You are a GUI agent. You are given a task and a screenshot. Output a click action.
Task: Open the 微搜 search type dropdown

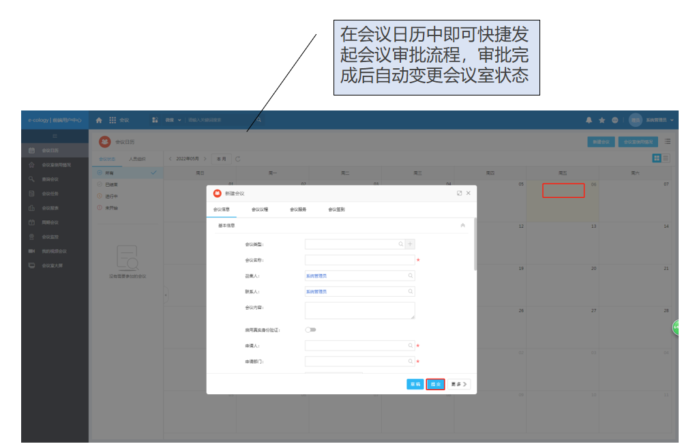pyautogui.click(x=173, y=120)
